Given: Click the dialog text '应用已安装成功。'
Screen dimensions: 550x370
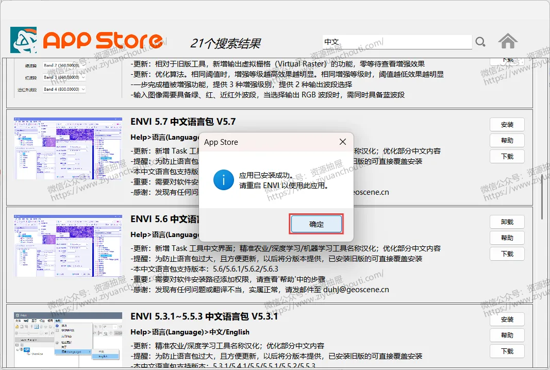Looking at the screenshot, I should click(x=268, y=175).
